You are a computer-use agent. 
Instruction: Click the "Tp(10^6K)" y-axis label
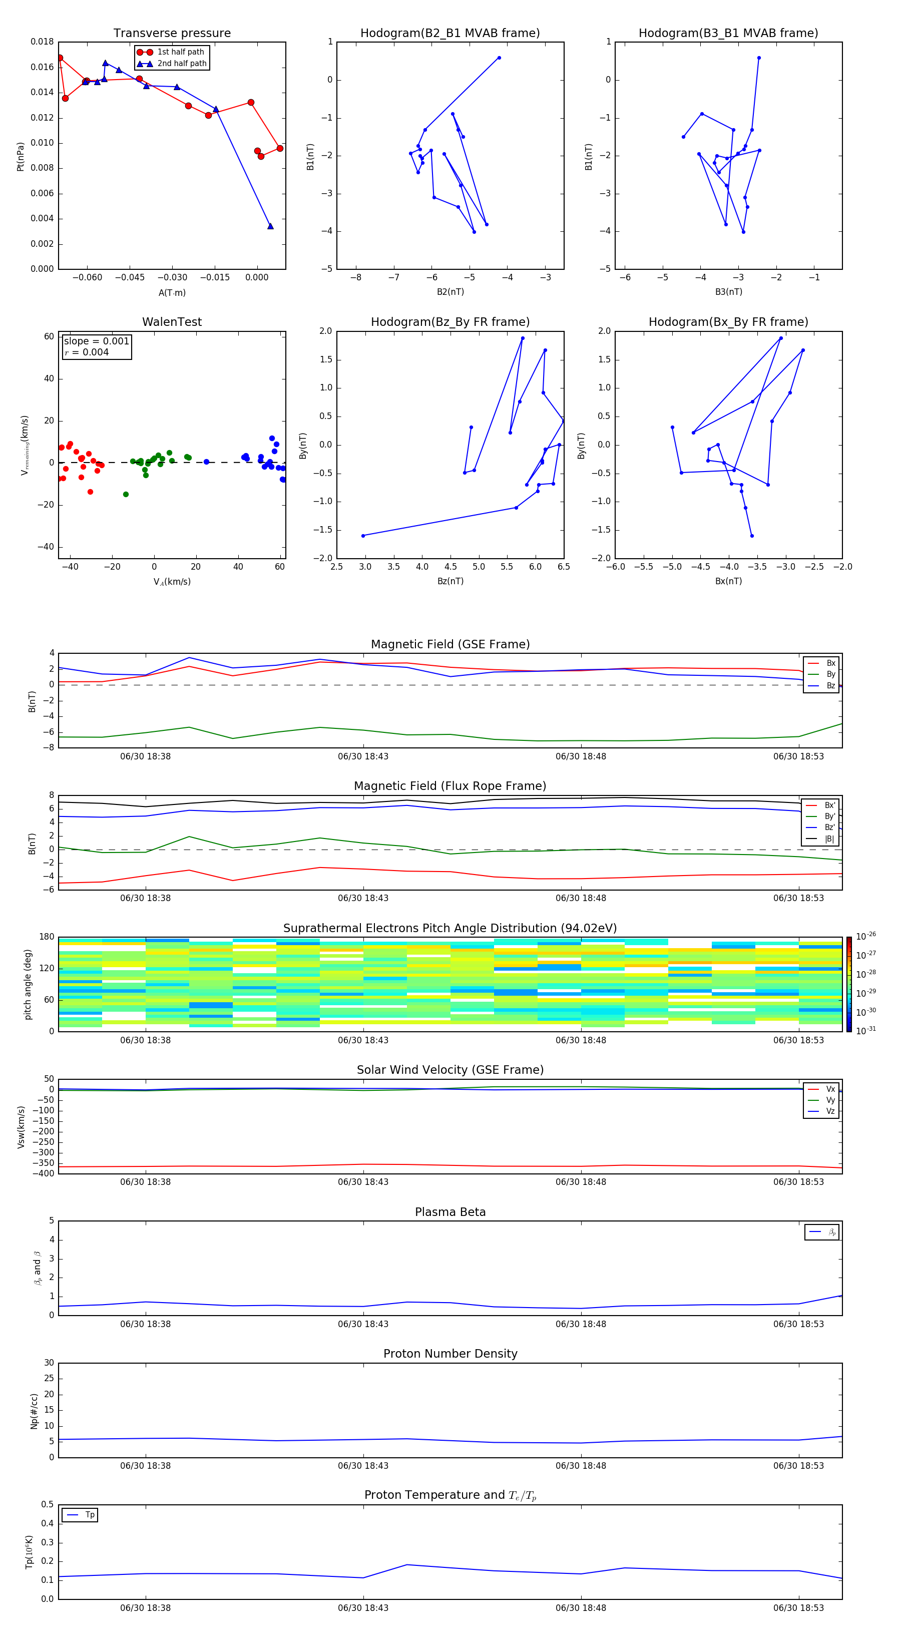[x=29, y=1552]
